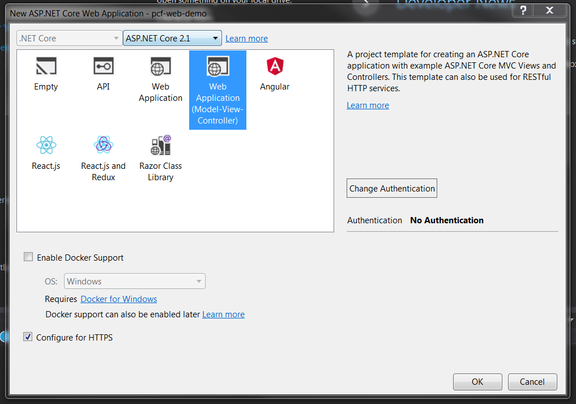Open the ASP.NET Core 2.1 version dropdown
The image size is (576, 404).
(172, 38)
